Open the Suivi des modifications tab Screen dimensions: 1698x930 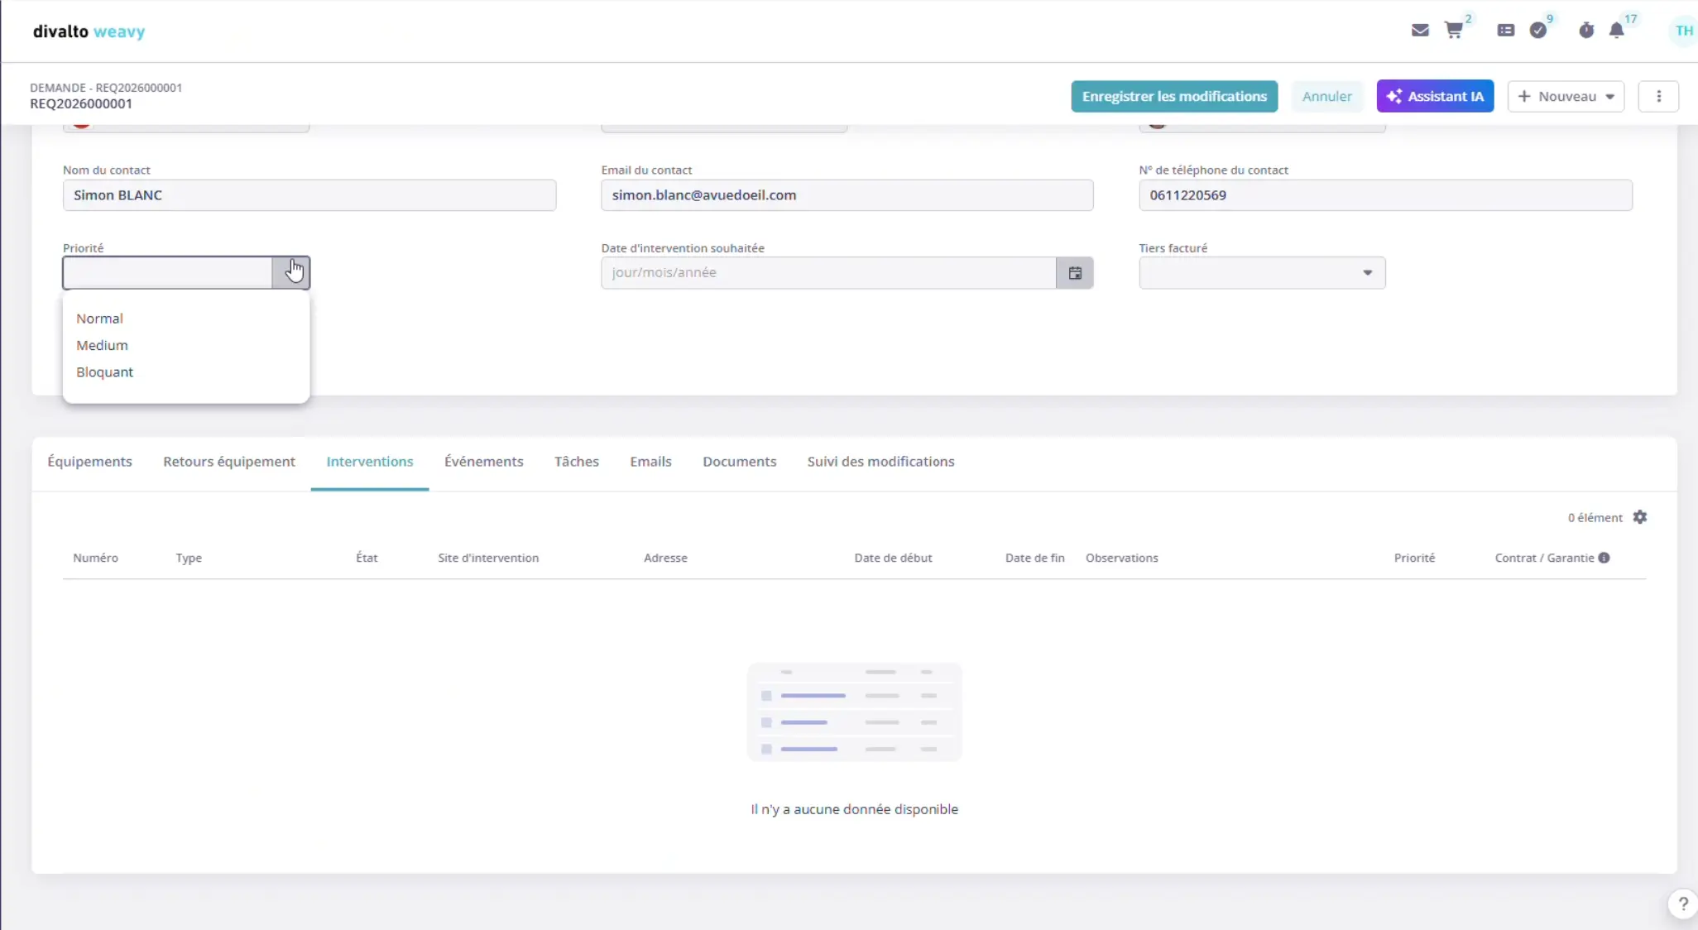[880, 462]
